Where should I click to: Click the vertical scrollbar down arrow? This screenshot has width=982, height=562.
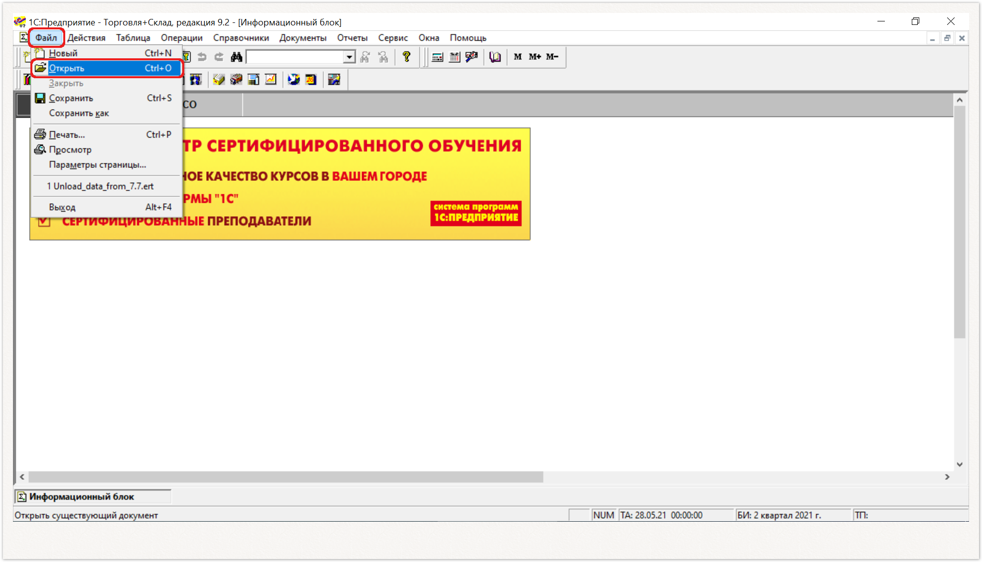tap(960, 464)
